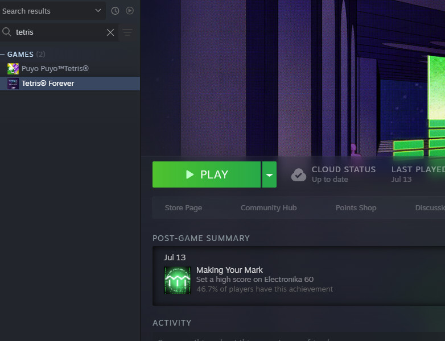Open the advanced filter options icon
The image size is (445, 341).
(x=127, y=32)
